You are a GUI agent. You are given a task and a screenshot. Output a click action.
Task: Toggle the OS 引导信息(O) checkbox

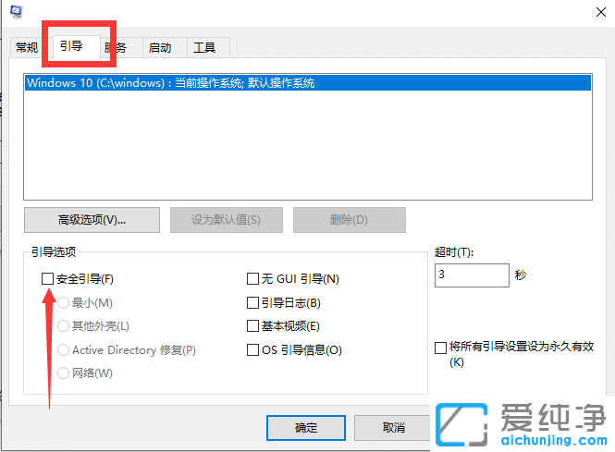[x=253, y=349]
